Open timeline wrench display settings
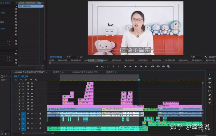 (36, 80)
